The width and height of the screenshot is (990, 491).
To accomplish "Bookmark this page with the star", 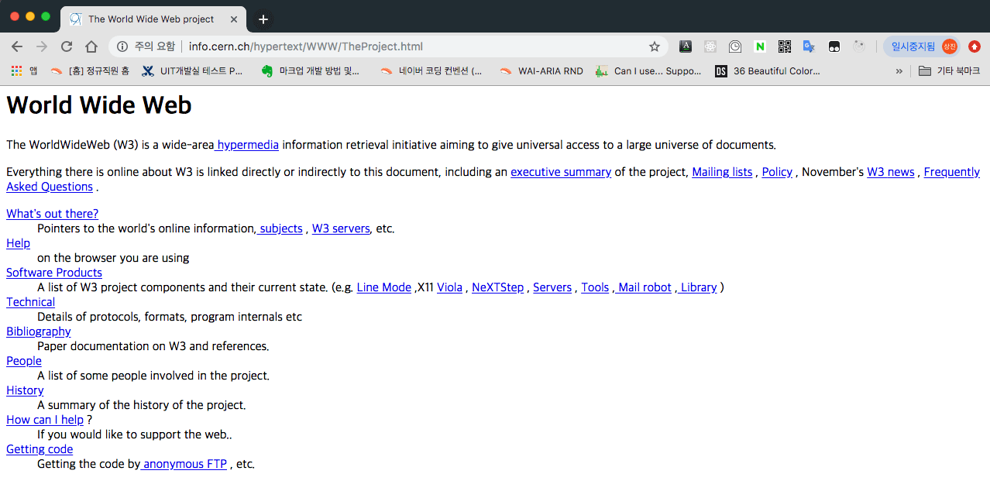I will pos(654,46).
